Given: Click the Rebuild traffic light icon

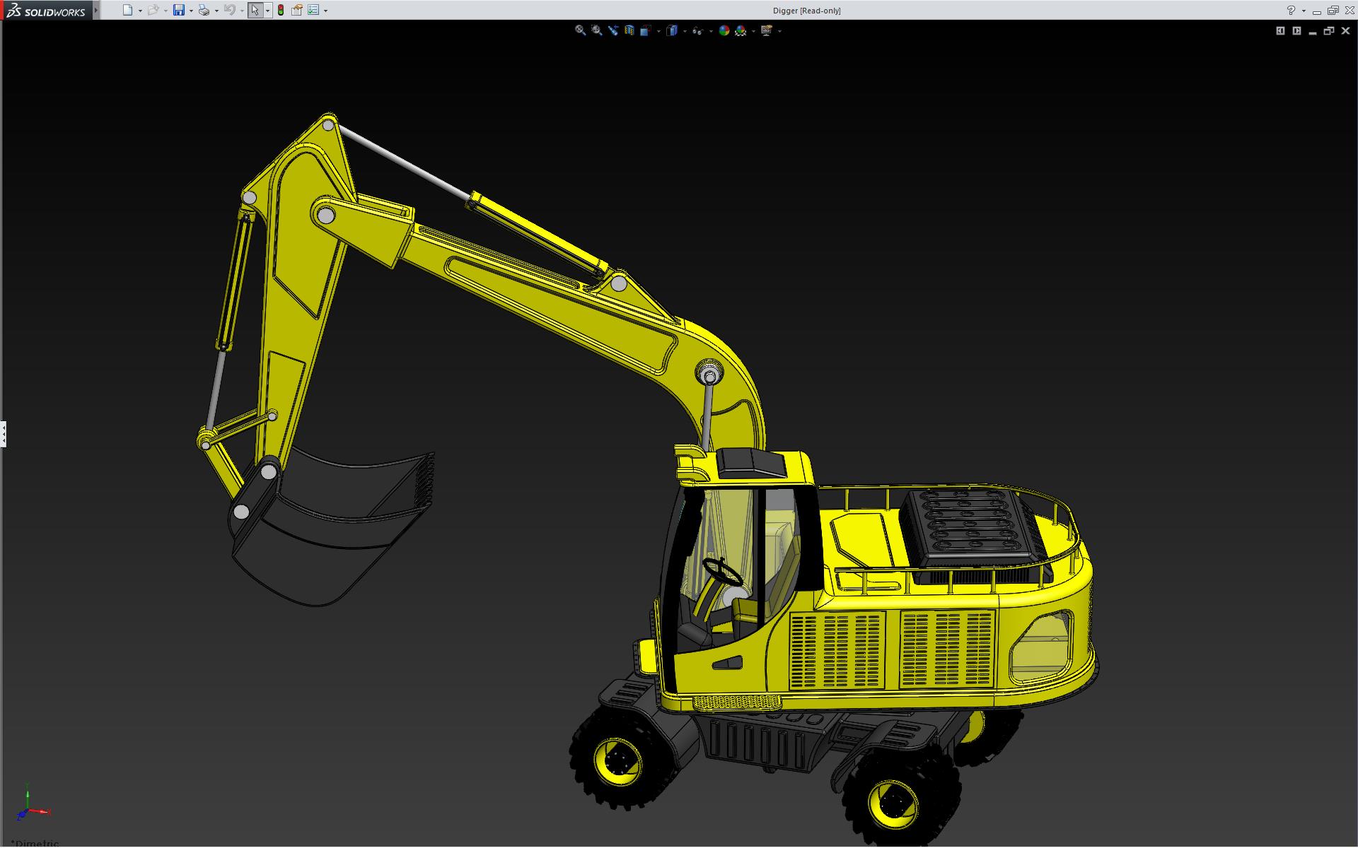Looking at the screenshot, I should click(x=281, y=10).
